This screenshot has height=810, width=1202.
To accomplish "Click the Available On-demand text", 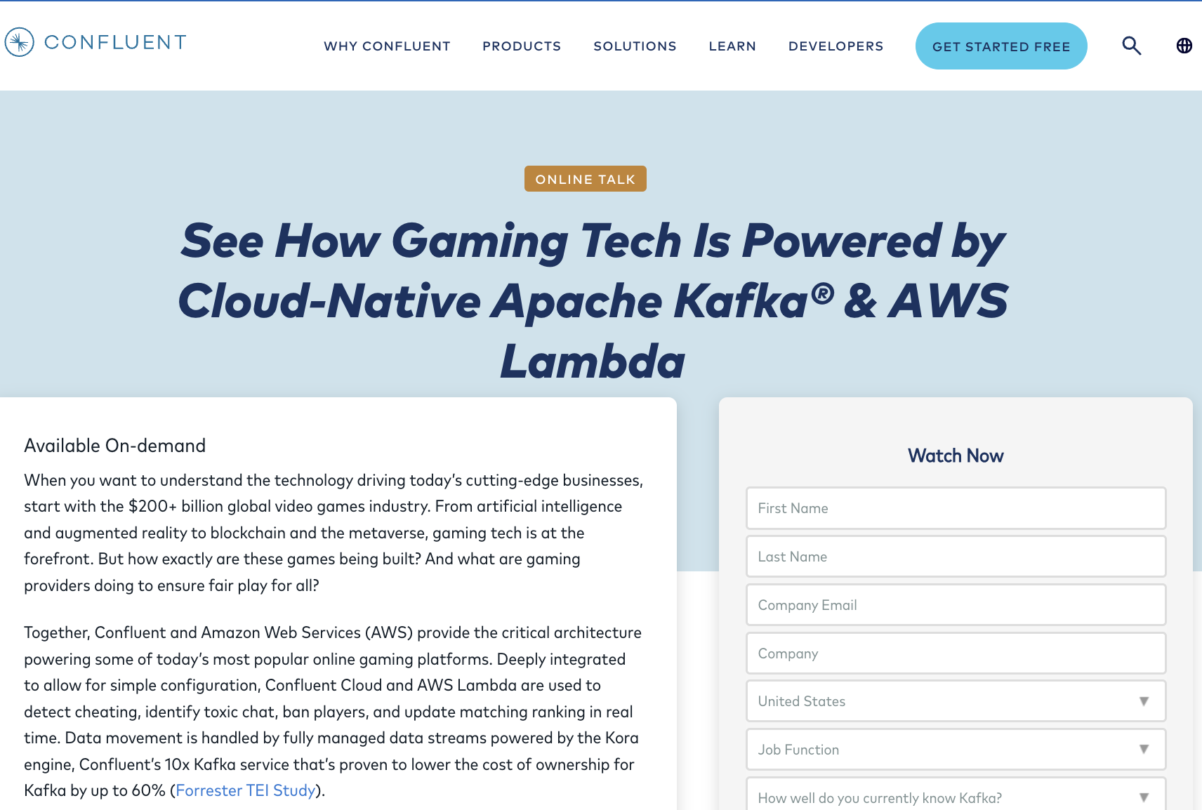I will 114,446.
